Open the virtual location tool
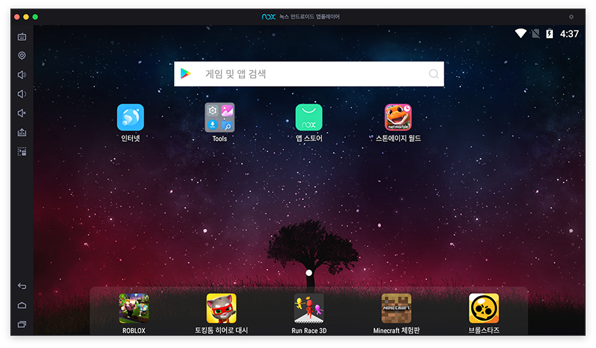 coord(22,56)
